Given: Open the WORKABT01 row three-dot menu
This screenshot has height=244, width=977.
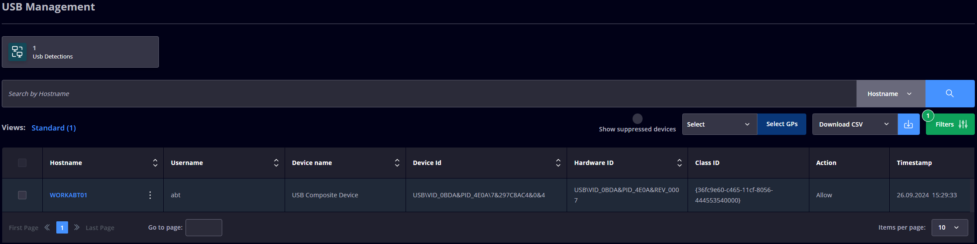Looking at the screenshot, I should [150, 195].
